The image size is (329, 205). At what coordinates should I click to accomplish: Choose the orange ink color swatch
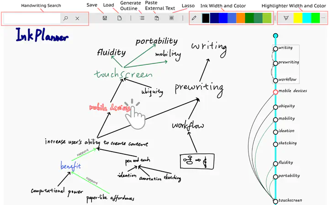[x=241, y=18]
